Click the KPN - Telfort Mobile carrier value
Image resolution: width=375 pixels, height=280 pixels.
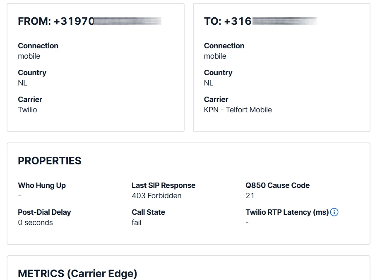pyautogui.click(x=238, y=110)
